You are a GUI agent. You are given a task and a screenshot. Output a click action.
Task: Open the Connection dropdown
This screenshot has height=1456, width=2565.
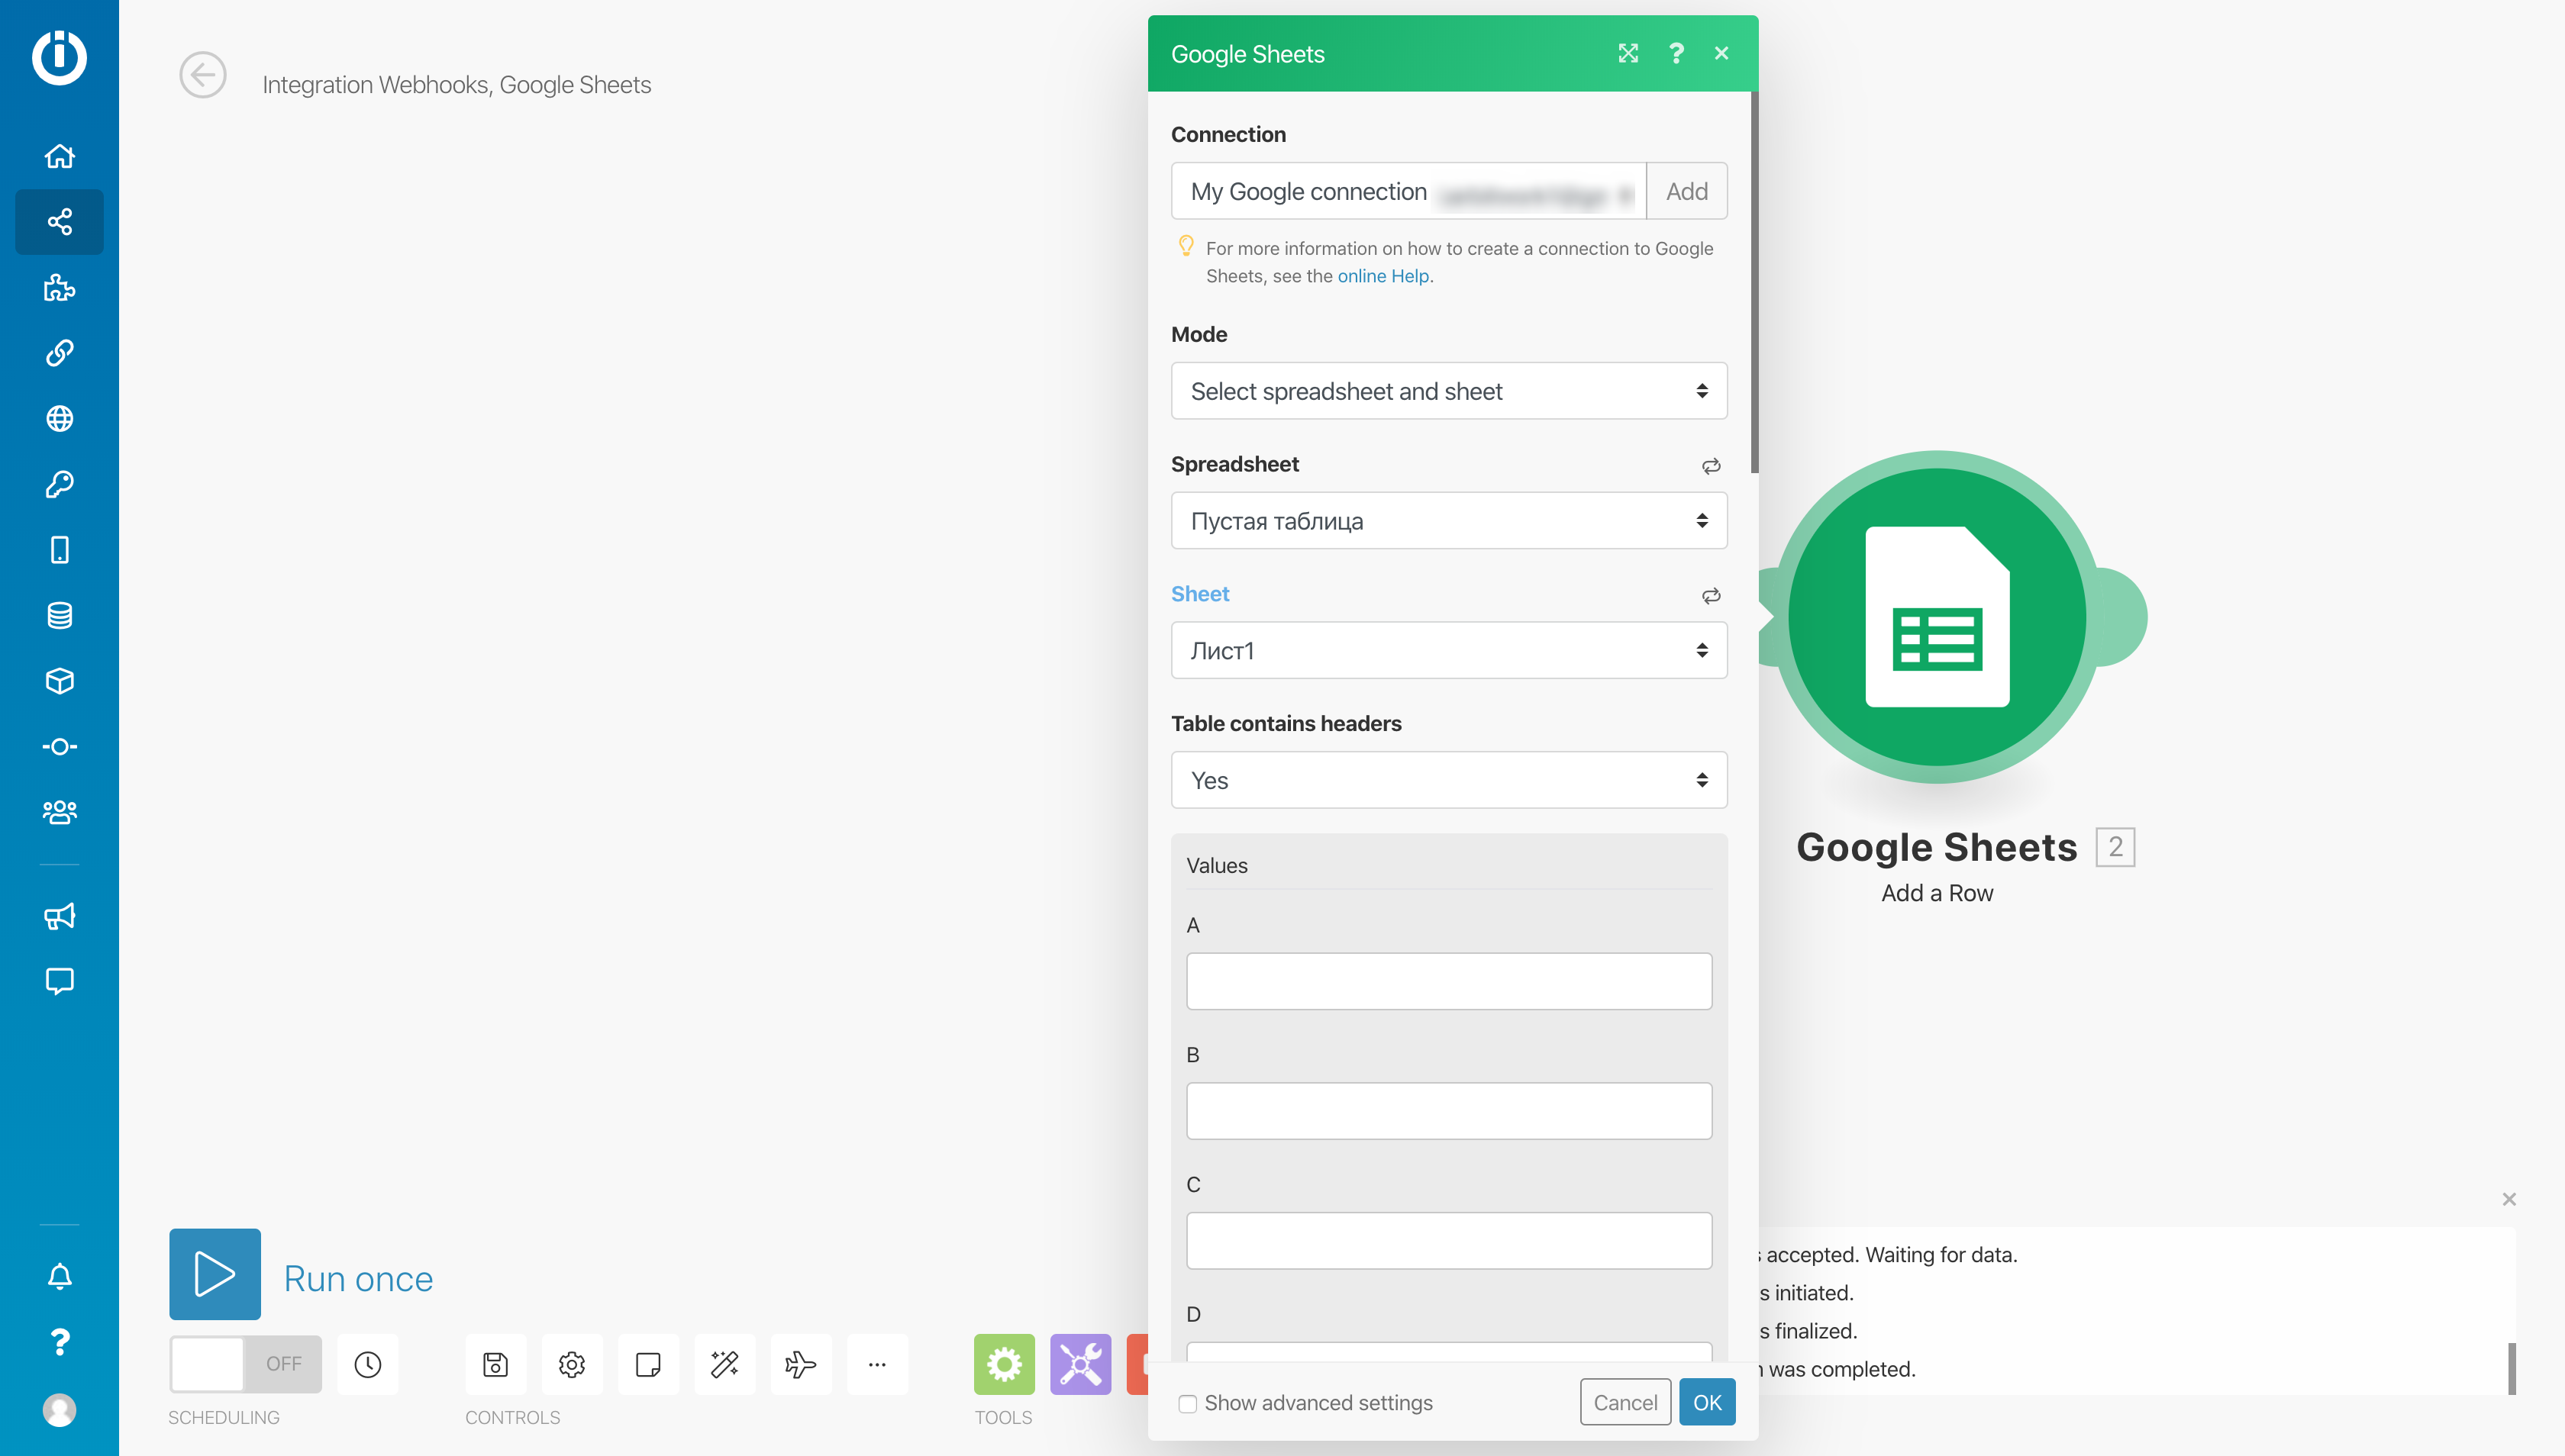point(1408,191)
